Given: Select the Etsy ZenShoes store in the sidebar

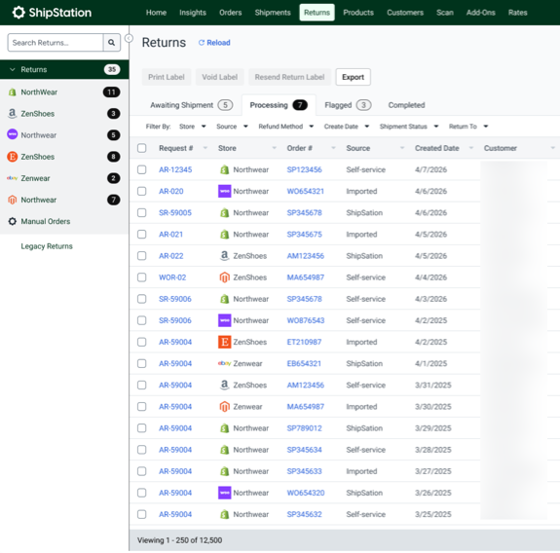Looking at the screenshot, I should (64, 157).
